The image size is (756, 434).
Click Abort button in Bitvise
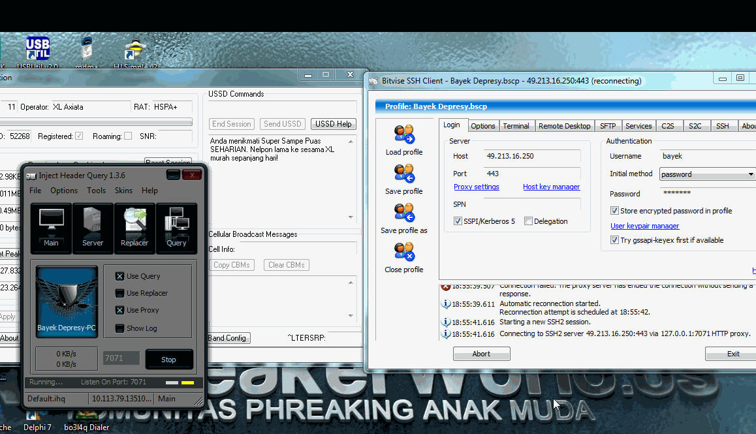481,354
